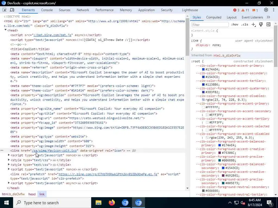Open the Network tab
Image resolution: width=278 pixels, height=208 pixels.
tap(83, 10)
